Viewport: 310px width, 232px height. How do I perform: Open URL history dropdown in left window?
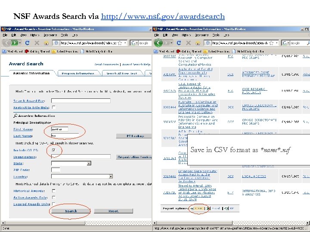125,43
